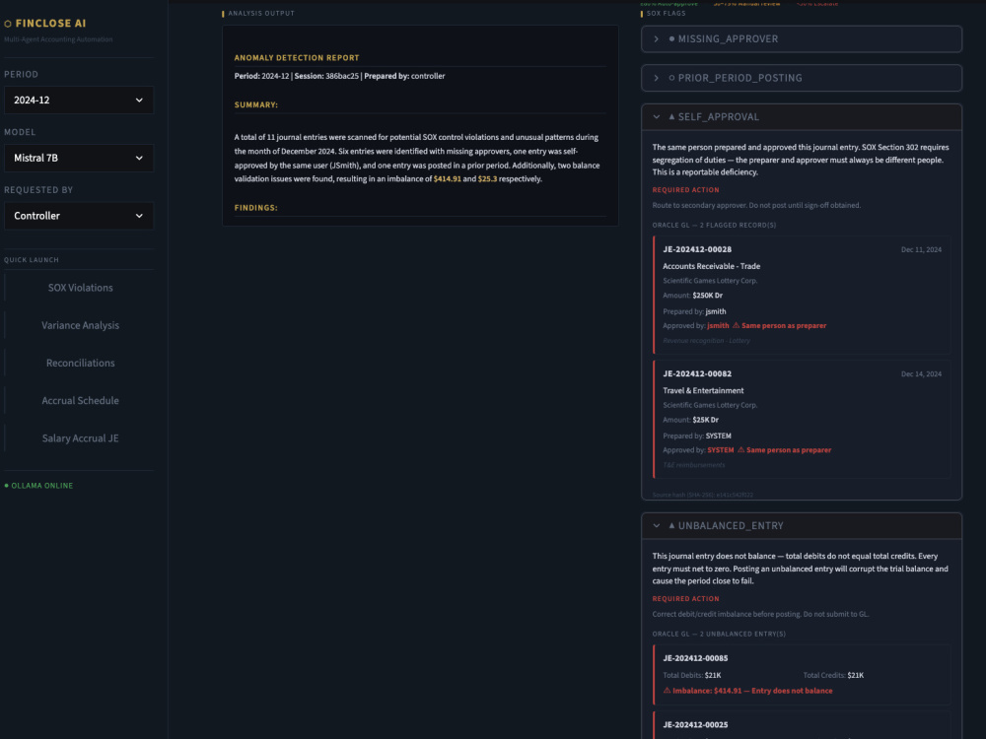Screen dimensions: 986x739
Task: Collapse the UNBALANCED_ENTRY flag section
Action: click(x=801, y=526)
